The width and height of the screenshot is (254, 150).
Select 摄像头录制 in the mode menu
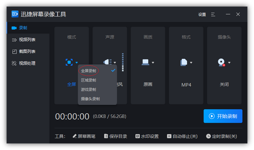click(x=97, y=99)
